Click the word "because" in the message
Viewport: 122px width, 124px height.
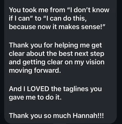pos(23,27)
